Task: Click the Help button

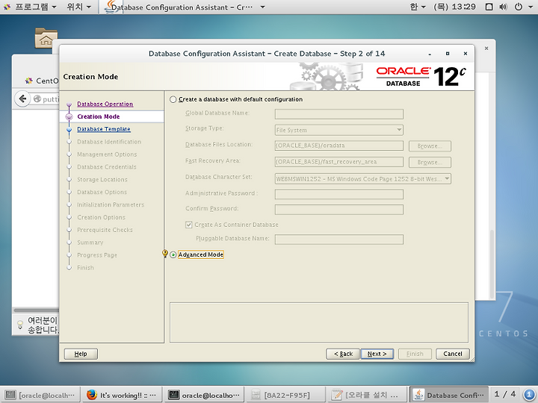Action: 81,354
